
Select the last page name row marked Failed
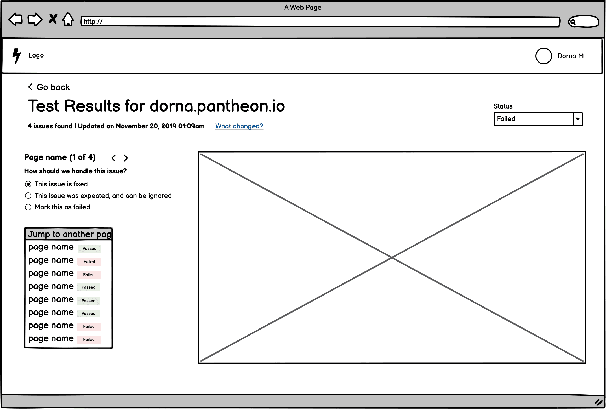coord(68,339)
